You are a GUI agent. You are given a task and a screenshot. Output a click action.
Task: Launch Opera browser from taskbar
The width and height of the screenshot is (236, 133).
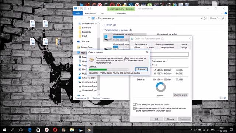55,130
